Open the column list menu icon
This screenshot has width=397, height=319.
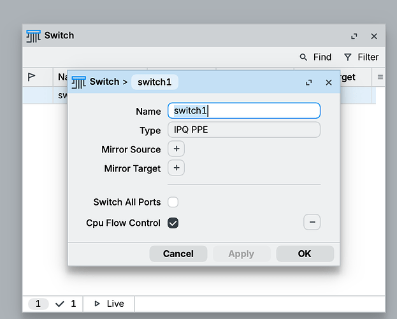[380, 77]
